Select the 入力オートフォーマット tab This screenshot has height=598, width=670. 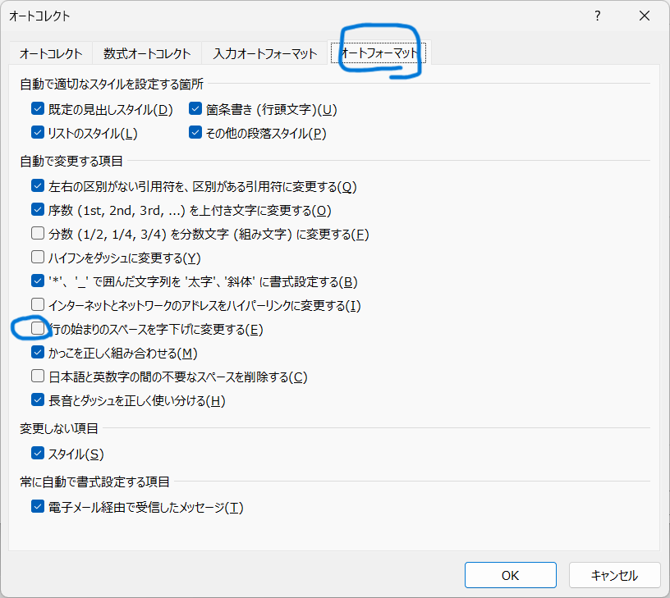click(265, 53)
